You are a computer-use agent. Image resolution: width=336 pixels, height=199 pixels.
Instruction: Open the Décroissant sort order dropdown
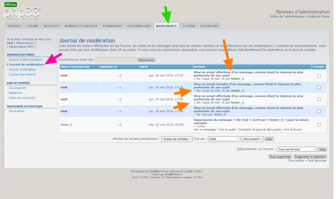[253, 139]
